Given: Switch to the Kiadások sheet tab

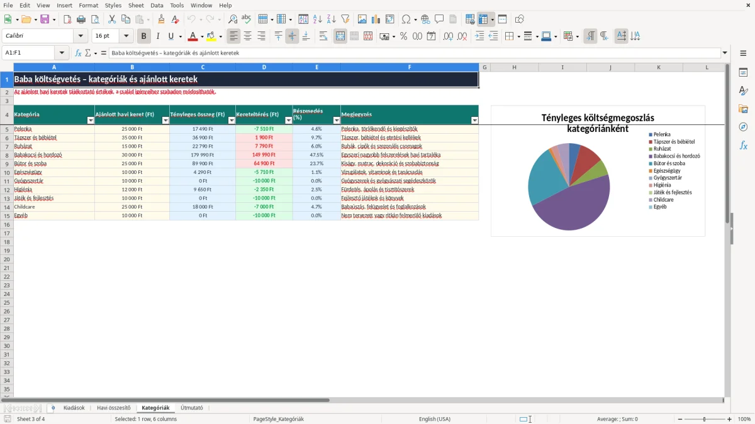Looking at the screenshot, I should click(74, 408).
